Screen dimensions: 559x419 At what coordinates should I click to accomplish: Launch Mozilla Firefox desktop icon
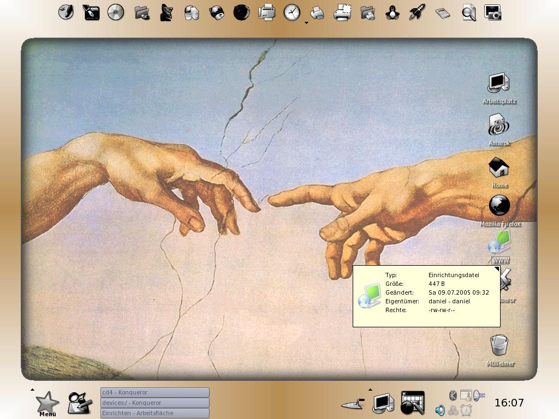[500, 211]
